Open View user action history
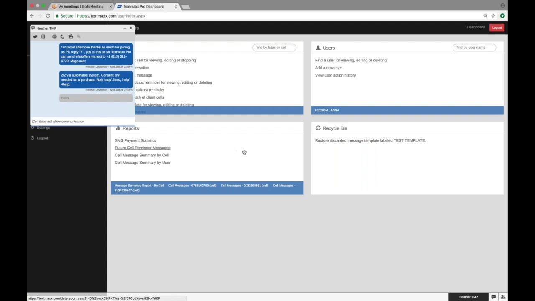Viewport: 535px width, 301px height. [335, 75]
